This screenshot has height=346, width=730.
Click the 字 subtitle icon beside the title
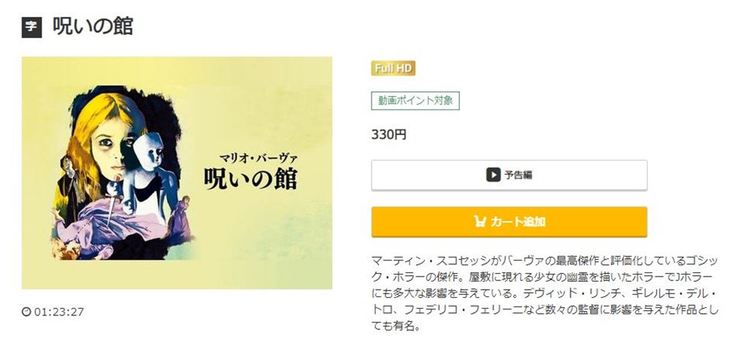pos(31,27)
